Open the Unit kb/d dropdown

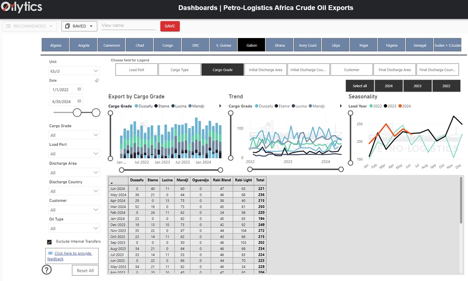pyautogui.click(x=74, y=71)
